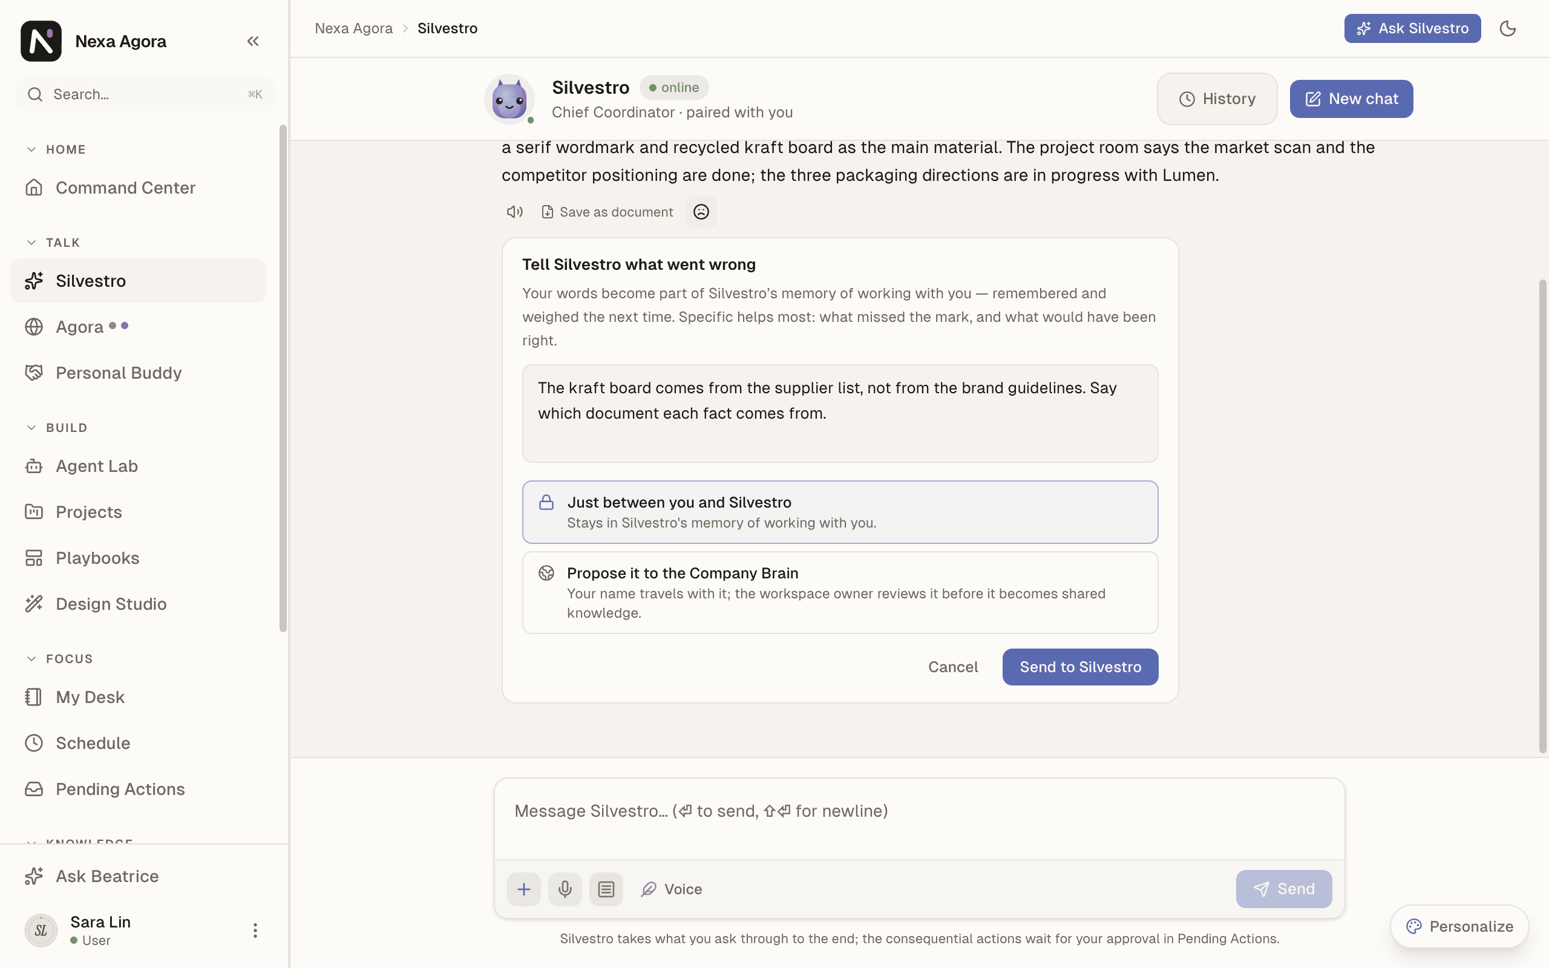Play message aloud speaker icon
This screenshot has height=968, width=1549.
(515, 212)
